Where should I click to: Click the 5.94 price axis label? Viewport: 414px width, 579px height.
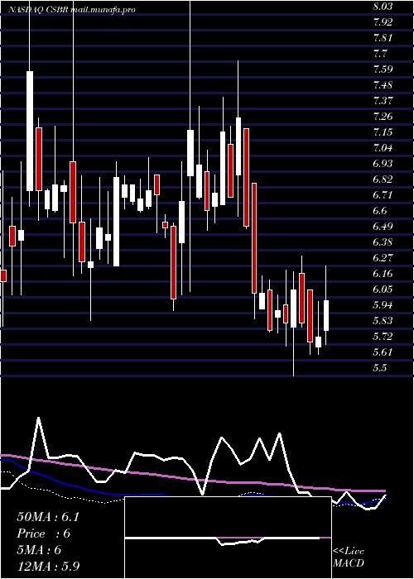pos(384,304)
